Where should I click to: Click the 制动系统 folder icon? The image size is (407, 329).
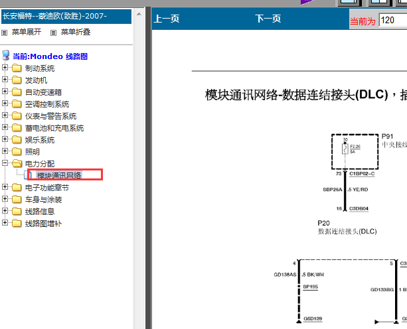(17, 68)
